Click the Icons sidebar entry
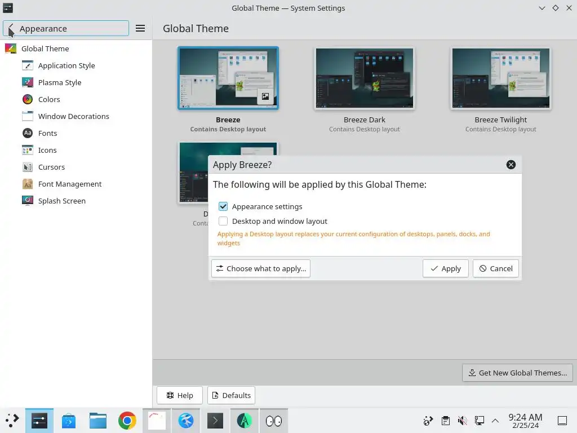The image size is (577, 433). (x=76, y=150)
